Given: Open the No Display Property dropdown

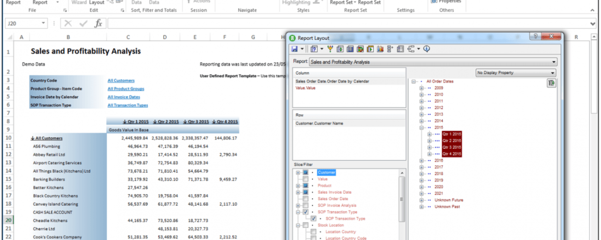Looking at the screenshot, I should click(516, 73).
